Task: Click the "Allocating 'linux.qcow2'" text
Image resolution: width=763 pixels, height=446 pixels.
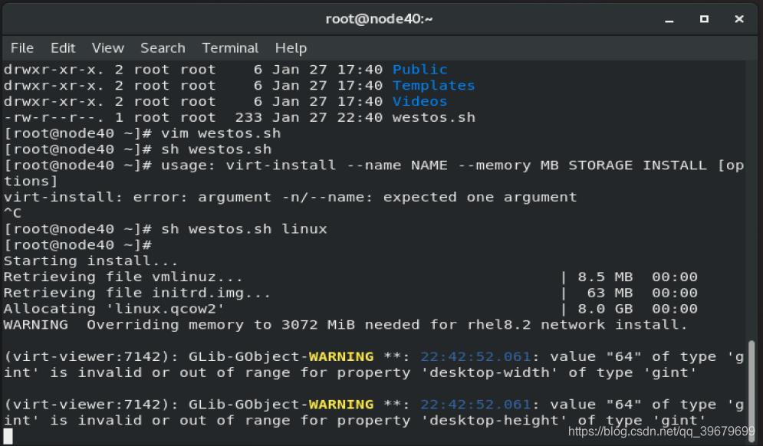Action: click(x=113, y=310)
